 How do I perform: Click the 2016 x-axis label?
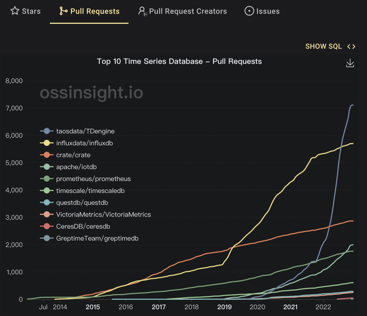126,307
